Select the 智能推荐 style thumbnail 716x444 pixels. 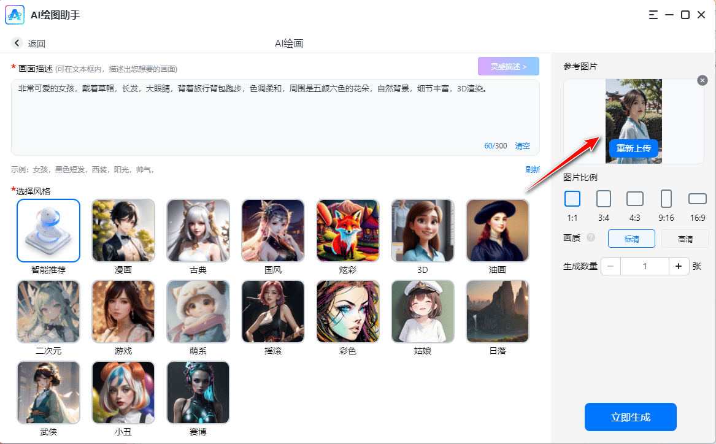(x=48, y=231)
